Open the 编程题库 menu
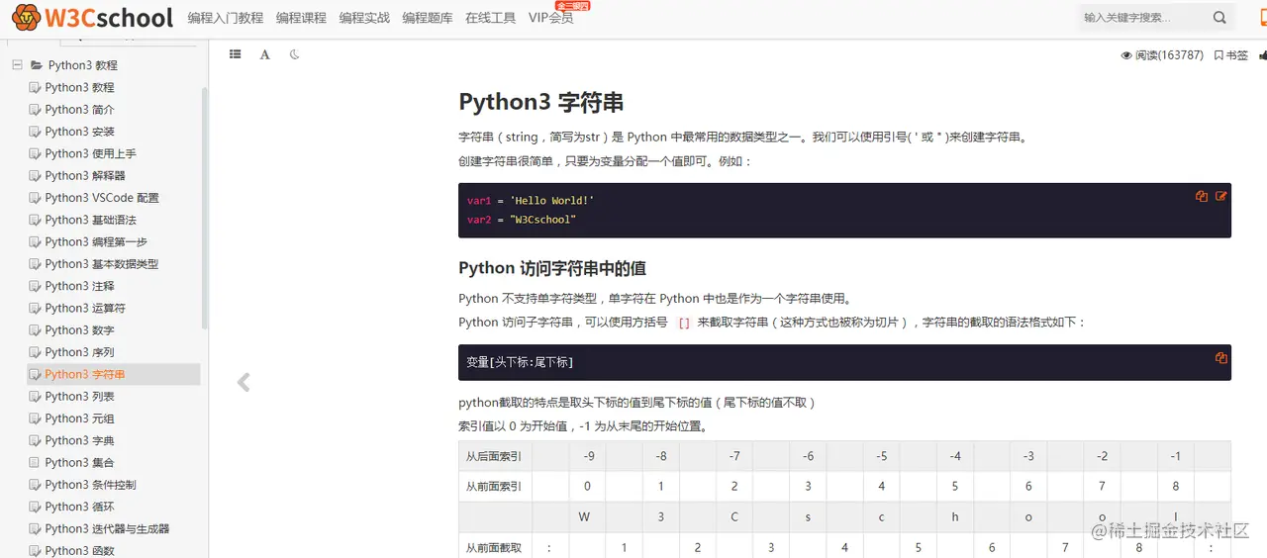Viewport: 1267px width, 558px height. [428, 18]
